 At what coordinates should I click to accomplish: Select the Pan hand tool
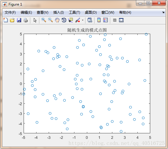pos(57,20)
